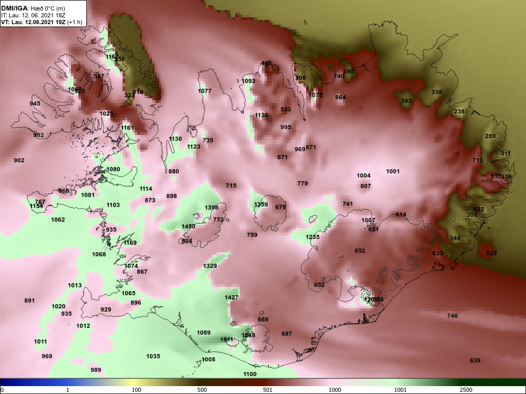Select map value 759
The image size is (526, 394).
click(252, 235)
